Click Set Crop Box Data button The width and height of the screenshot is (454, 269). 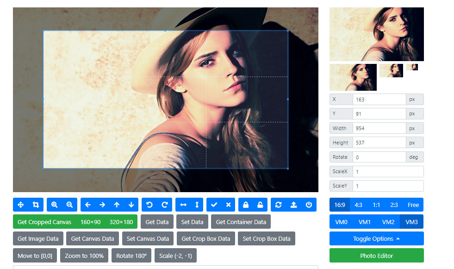[x=267, y=238]
